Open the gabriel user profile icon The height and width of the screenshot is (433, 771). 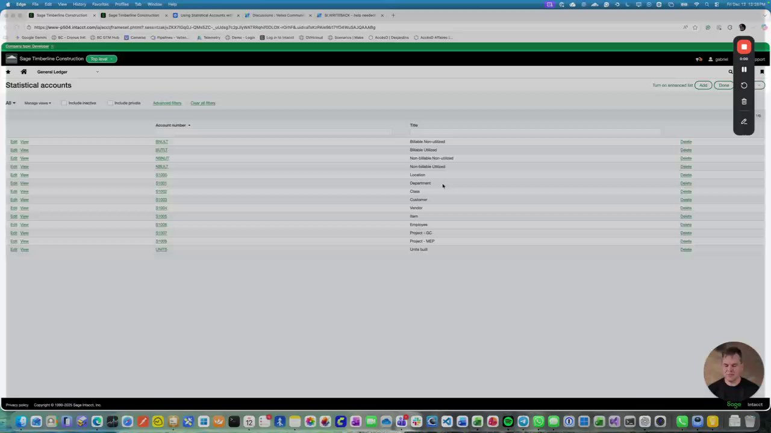click(711, 59)
